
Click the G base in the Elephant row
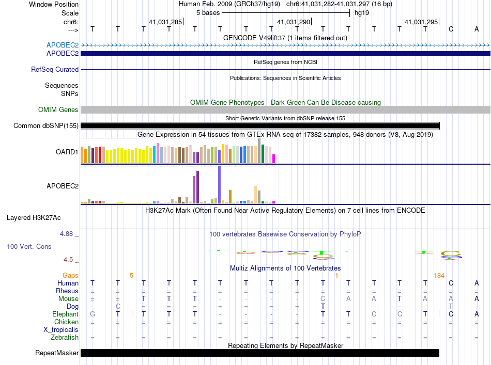(x=93, y=314)
